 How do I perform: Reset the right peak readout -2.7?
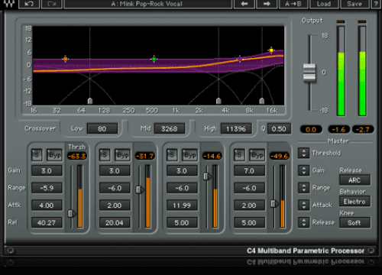[x=363, y=129]
